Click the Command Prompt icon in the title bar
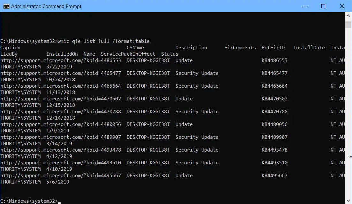Screen dimensions: 352x204 6,6
